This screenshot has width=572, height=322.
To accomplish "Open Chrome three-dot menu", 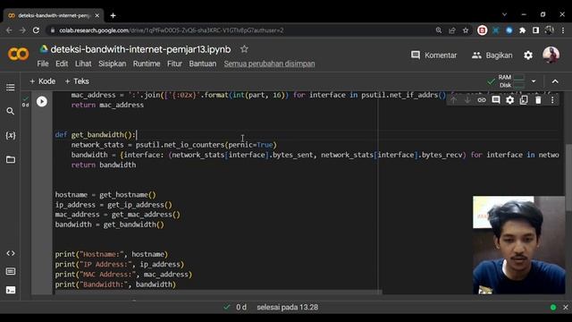I will (563, 30).
